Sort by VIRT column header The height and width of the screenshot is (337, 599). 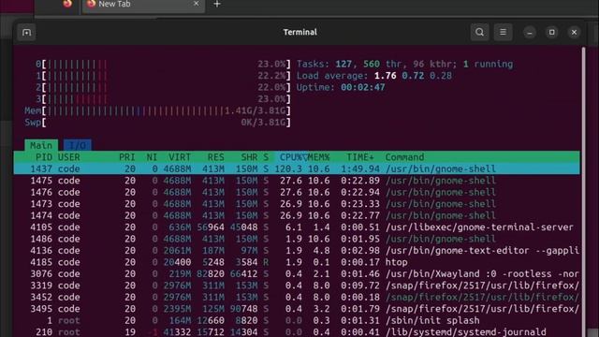coord(180,157)
